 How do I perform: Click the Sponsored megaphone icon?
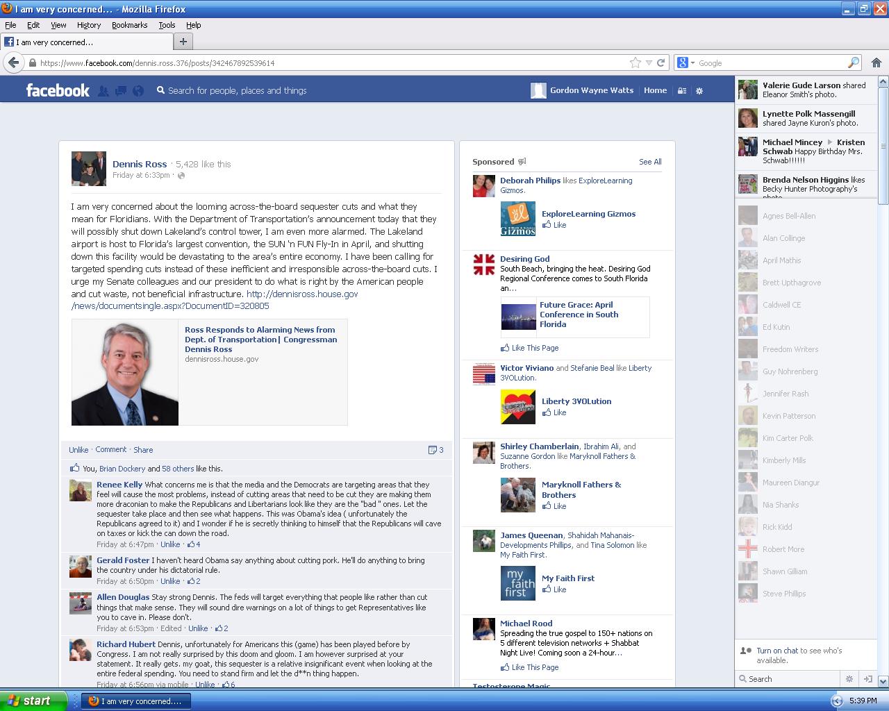click(x=522, y=162)
